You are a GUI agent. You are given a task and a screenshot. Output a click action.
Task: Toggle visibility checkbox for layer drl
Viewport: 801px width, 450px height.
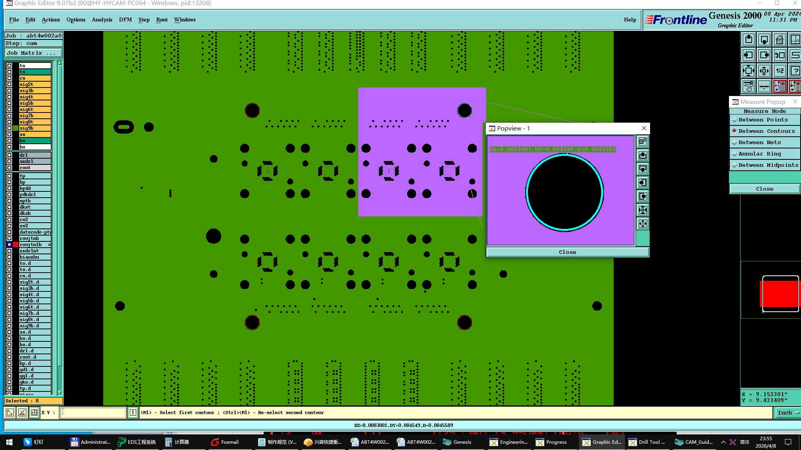(9, 155)
